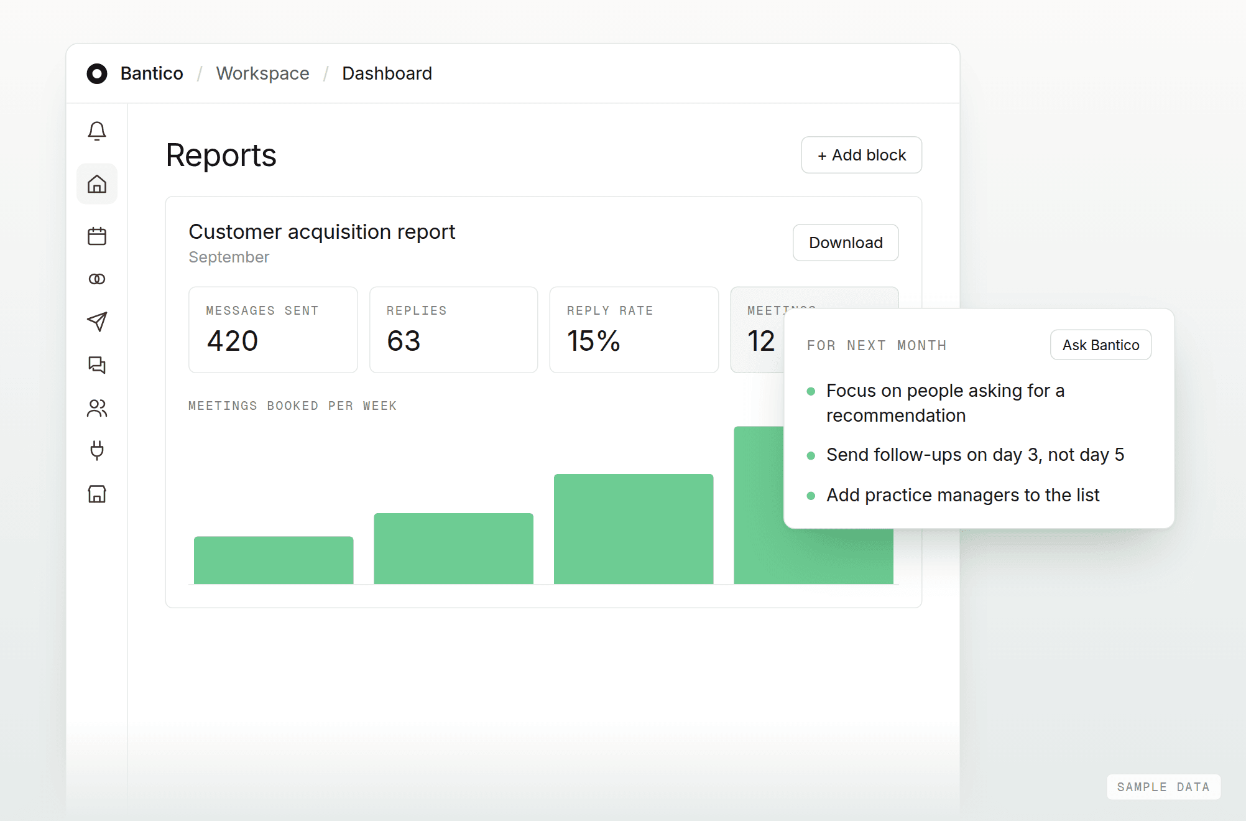This screenshot has width=1246, height=821.
Task: Click the 'MEETINGS BOOKED PER WEEK' label
Action: pos(292,406)
